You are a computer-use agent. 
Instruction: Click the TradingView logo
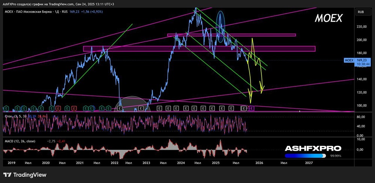coord(25,175)
